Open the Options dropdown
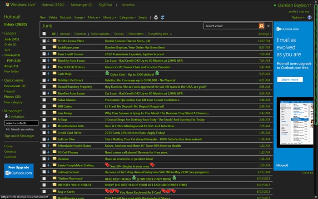The image size is (318, 199). coord(298,17)
